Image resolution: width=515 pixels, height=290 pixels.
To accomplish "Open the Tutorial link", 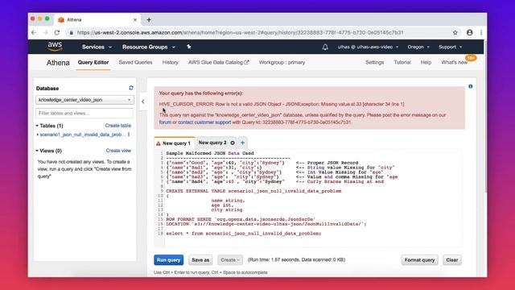I will [402, 63].
